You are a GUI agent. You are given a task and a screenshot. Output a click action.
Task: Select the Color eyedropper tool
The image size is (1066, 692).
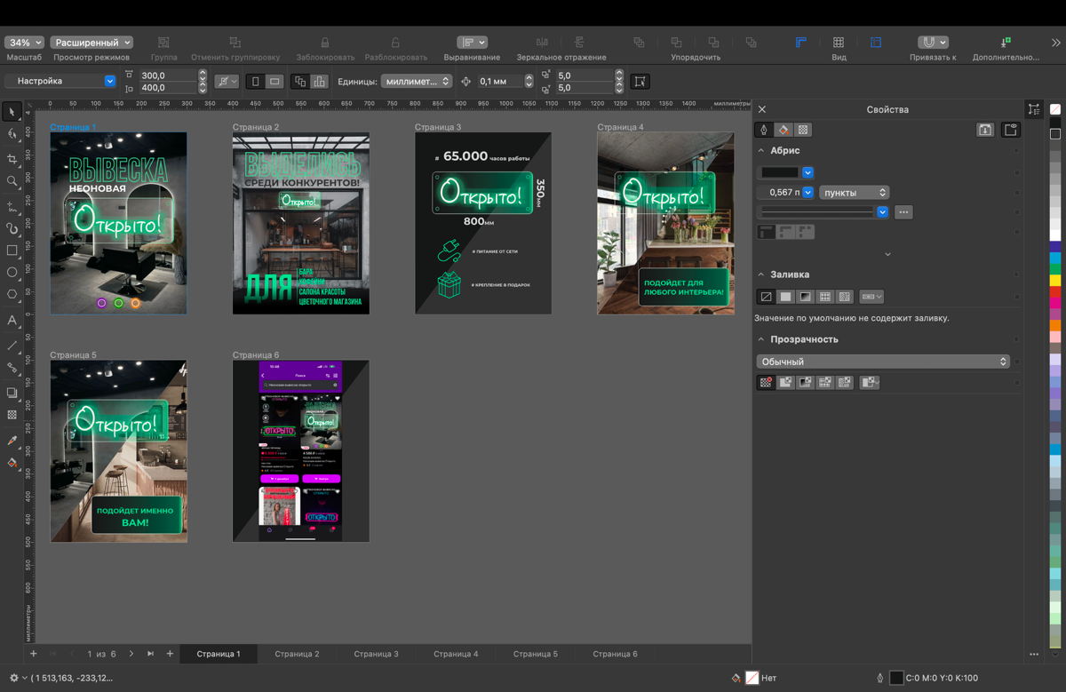(12, 441)
